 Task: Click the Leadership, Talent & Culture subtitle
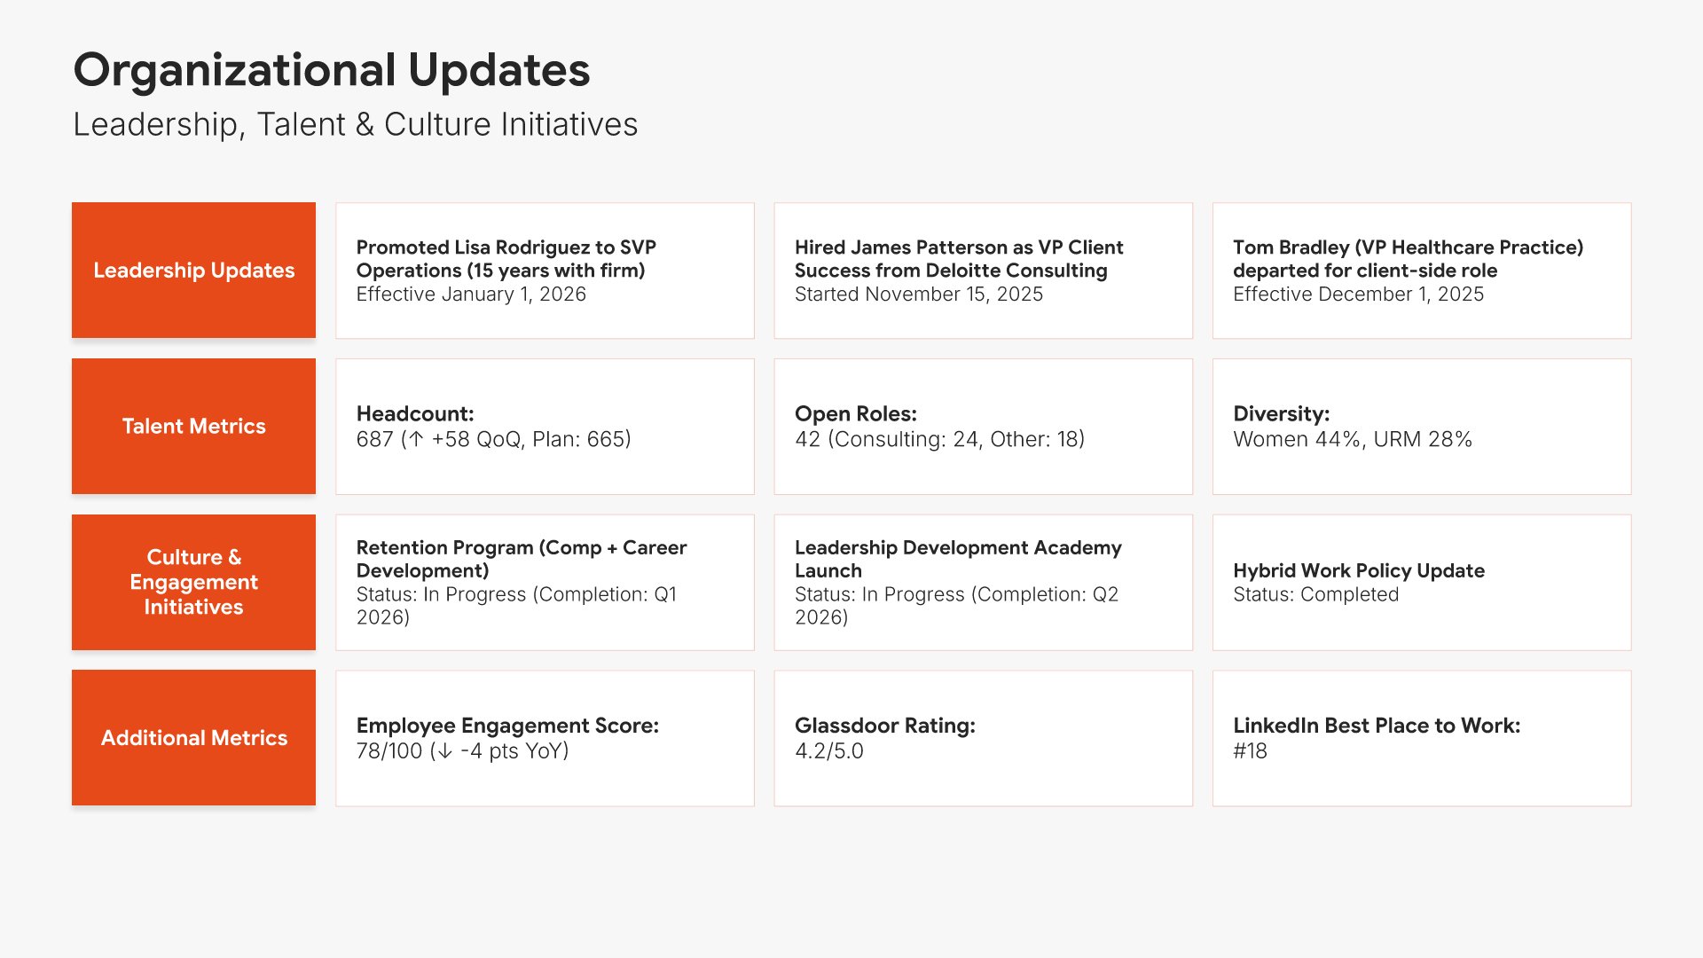coord(355,124)
